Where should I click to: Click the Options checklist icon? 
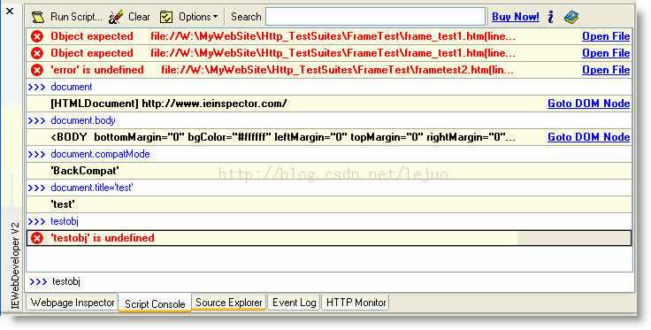[x=166, y=17]
